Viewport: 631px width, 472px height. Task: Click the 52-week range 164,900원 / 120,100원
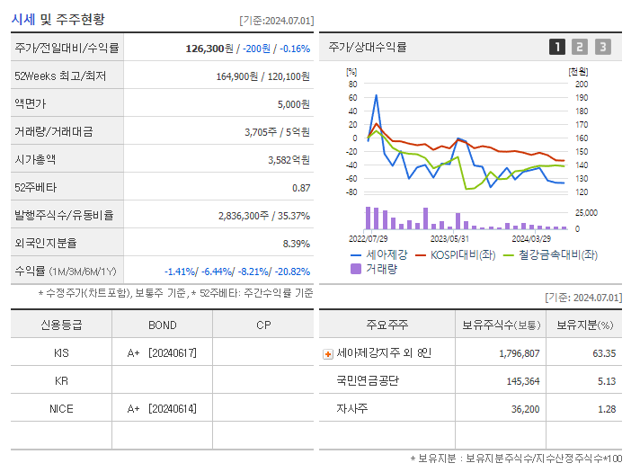263,76
